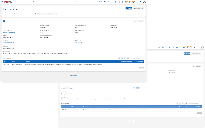The image size is (205, 128).
Task: Click the wrench tools icon in the top window
Action: tap(137, 2)
